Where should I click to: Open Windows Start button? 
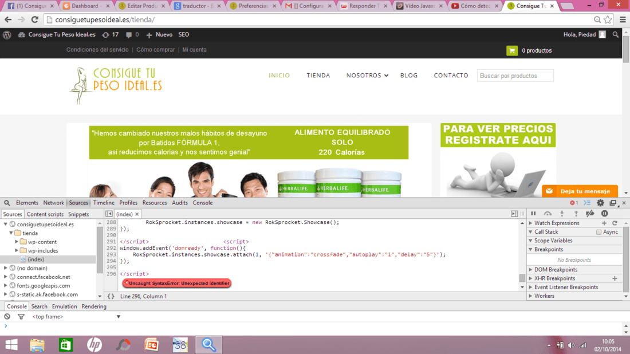pos(11,345)
